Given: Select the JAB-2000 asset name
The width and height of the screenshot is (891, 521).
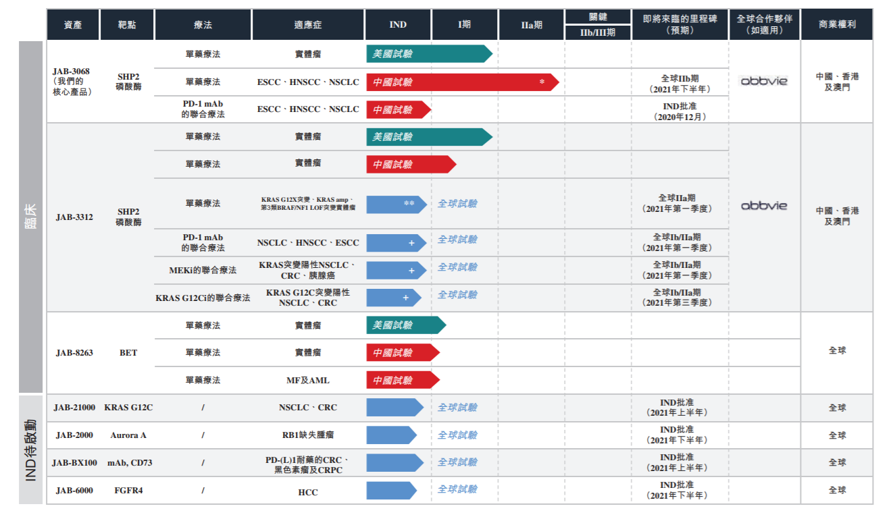Looking at the screenshot, I should [x=74, y=435].
